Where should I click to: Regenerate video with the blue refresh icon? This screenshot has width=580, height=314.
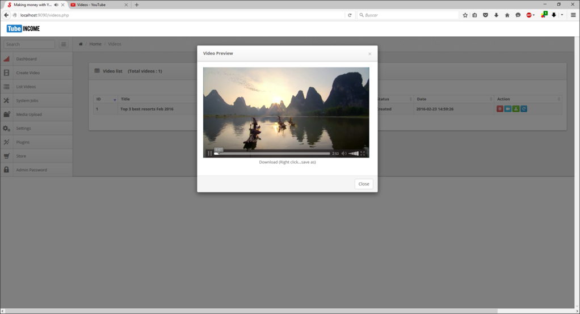pyautogui.click(x=524, y=109)
